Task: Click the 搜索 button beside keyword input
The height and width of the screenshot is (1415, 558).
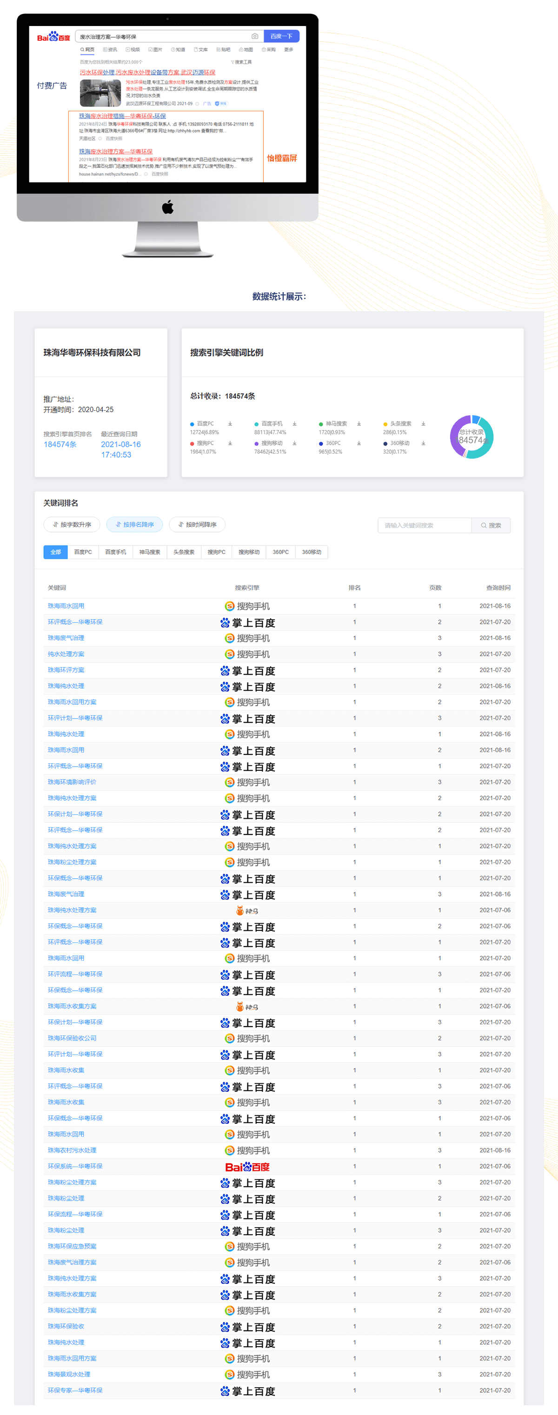Action: coord(491,525)
